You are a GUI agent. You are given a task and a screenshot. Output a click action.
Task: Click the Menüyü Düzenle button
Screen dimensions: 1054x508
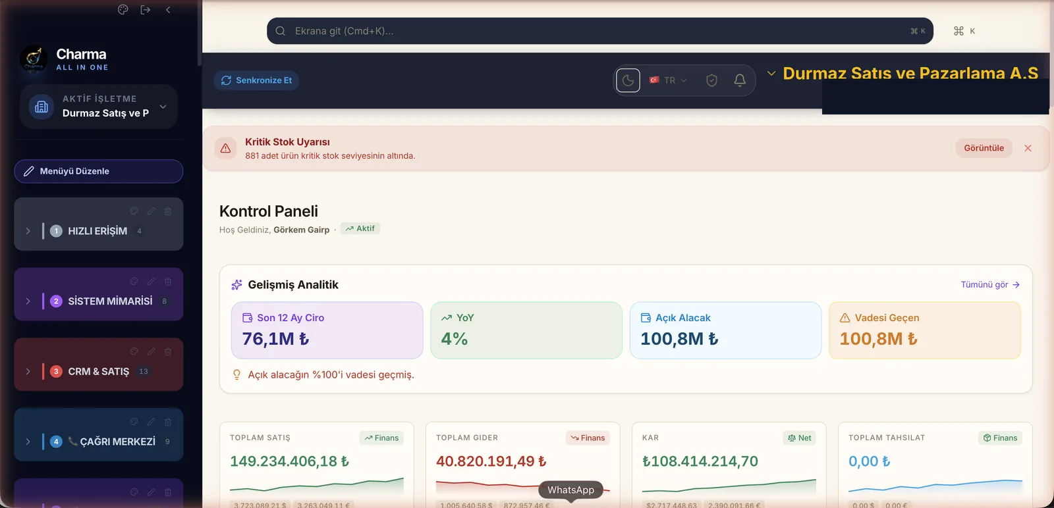[99, 171]
